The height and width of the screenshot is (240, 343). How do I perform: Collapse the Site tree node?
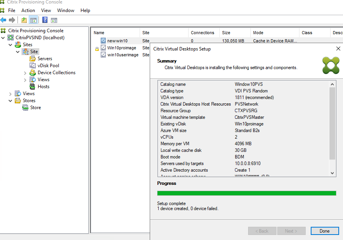(x=18, y=52)
